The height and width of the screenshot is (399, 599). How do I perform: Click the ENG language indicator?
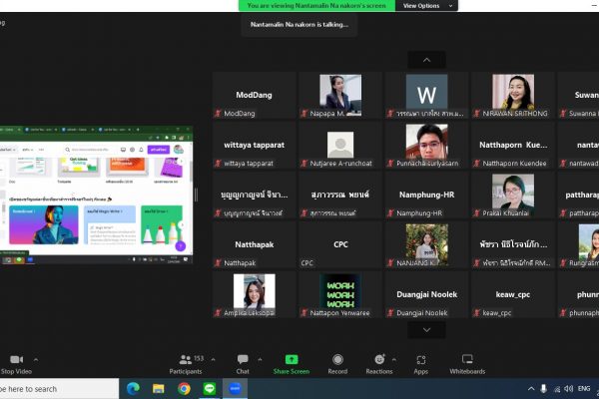(584, 389)
